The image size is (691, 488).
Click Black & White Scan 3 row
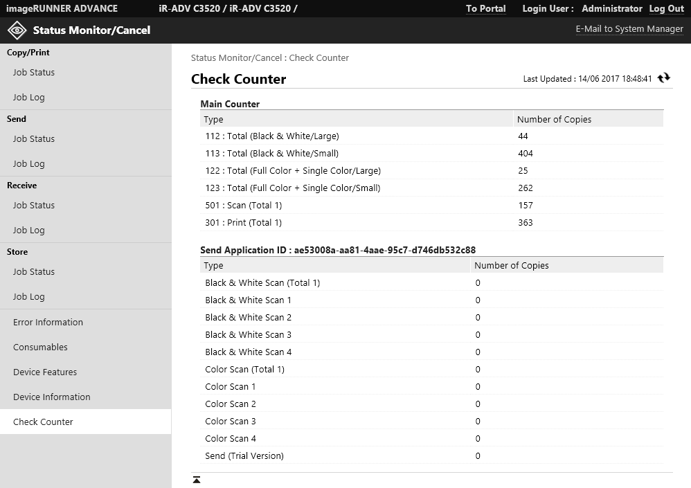432,335
